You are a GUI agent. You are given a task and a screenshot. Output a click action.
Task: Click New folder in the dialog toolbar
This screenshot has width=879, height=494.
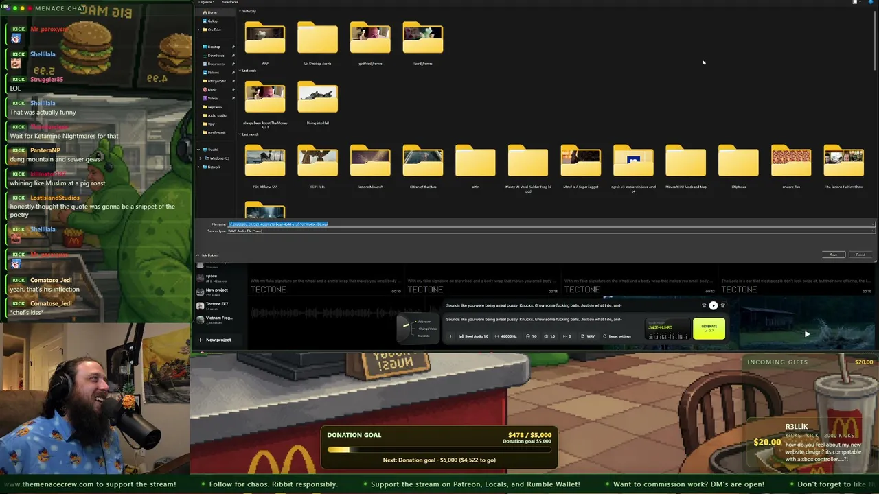click(230, 2)
